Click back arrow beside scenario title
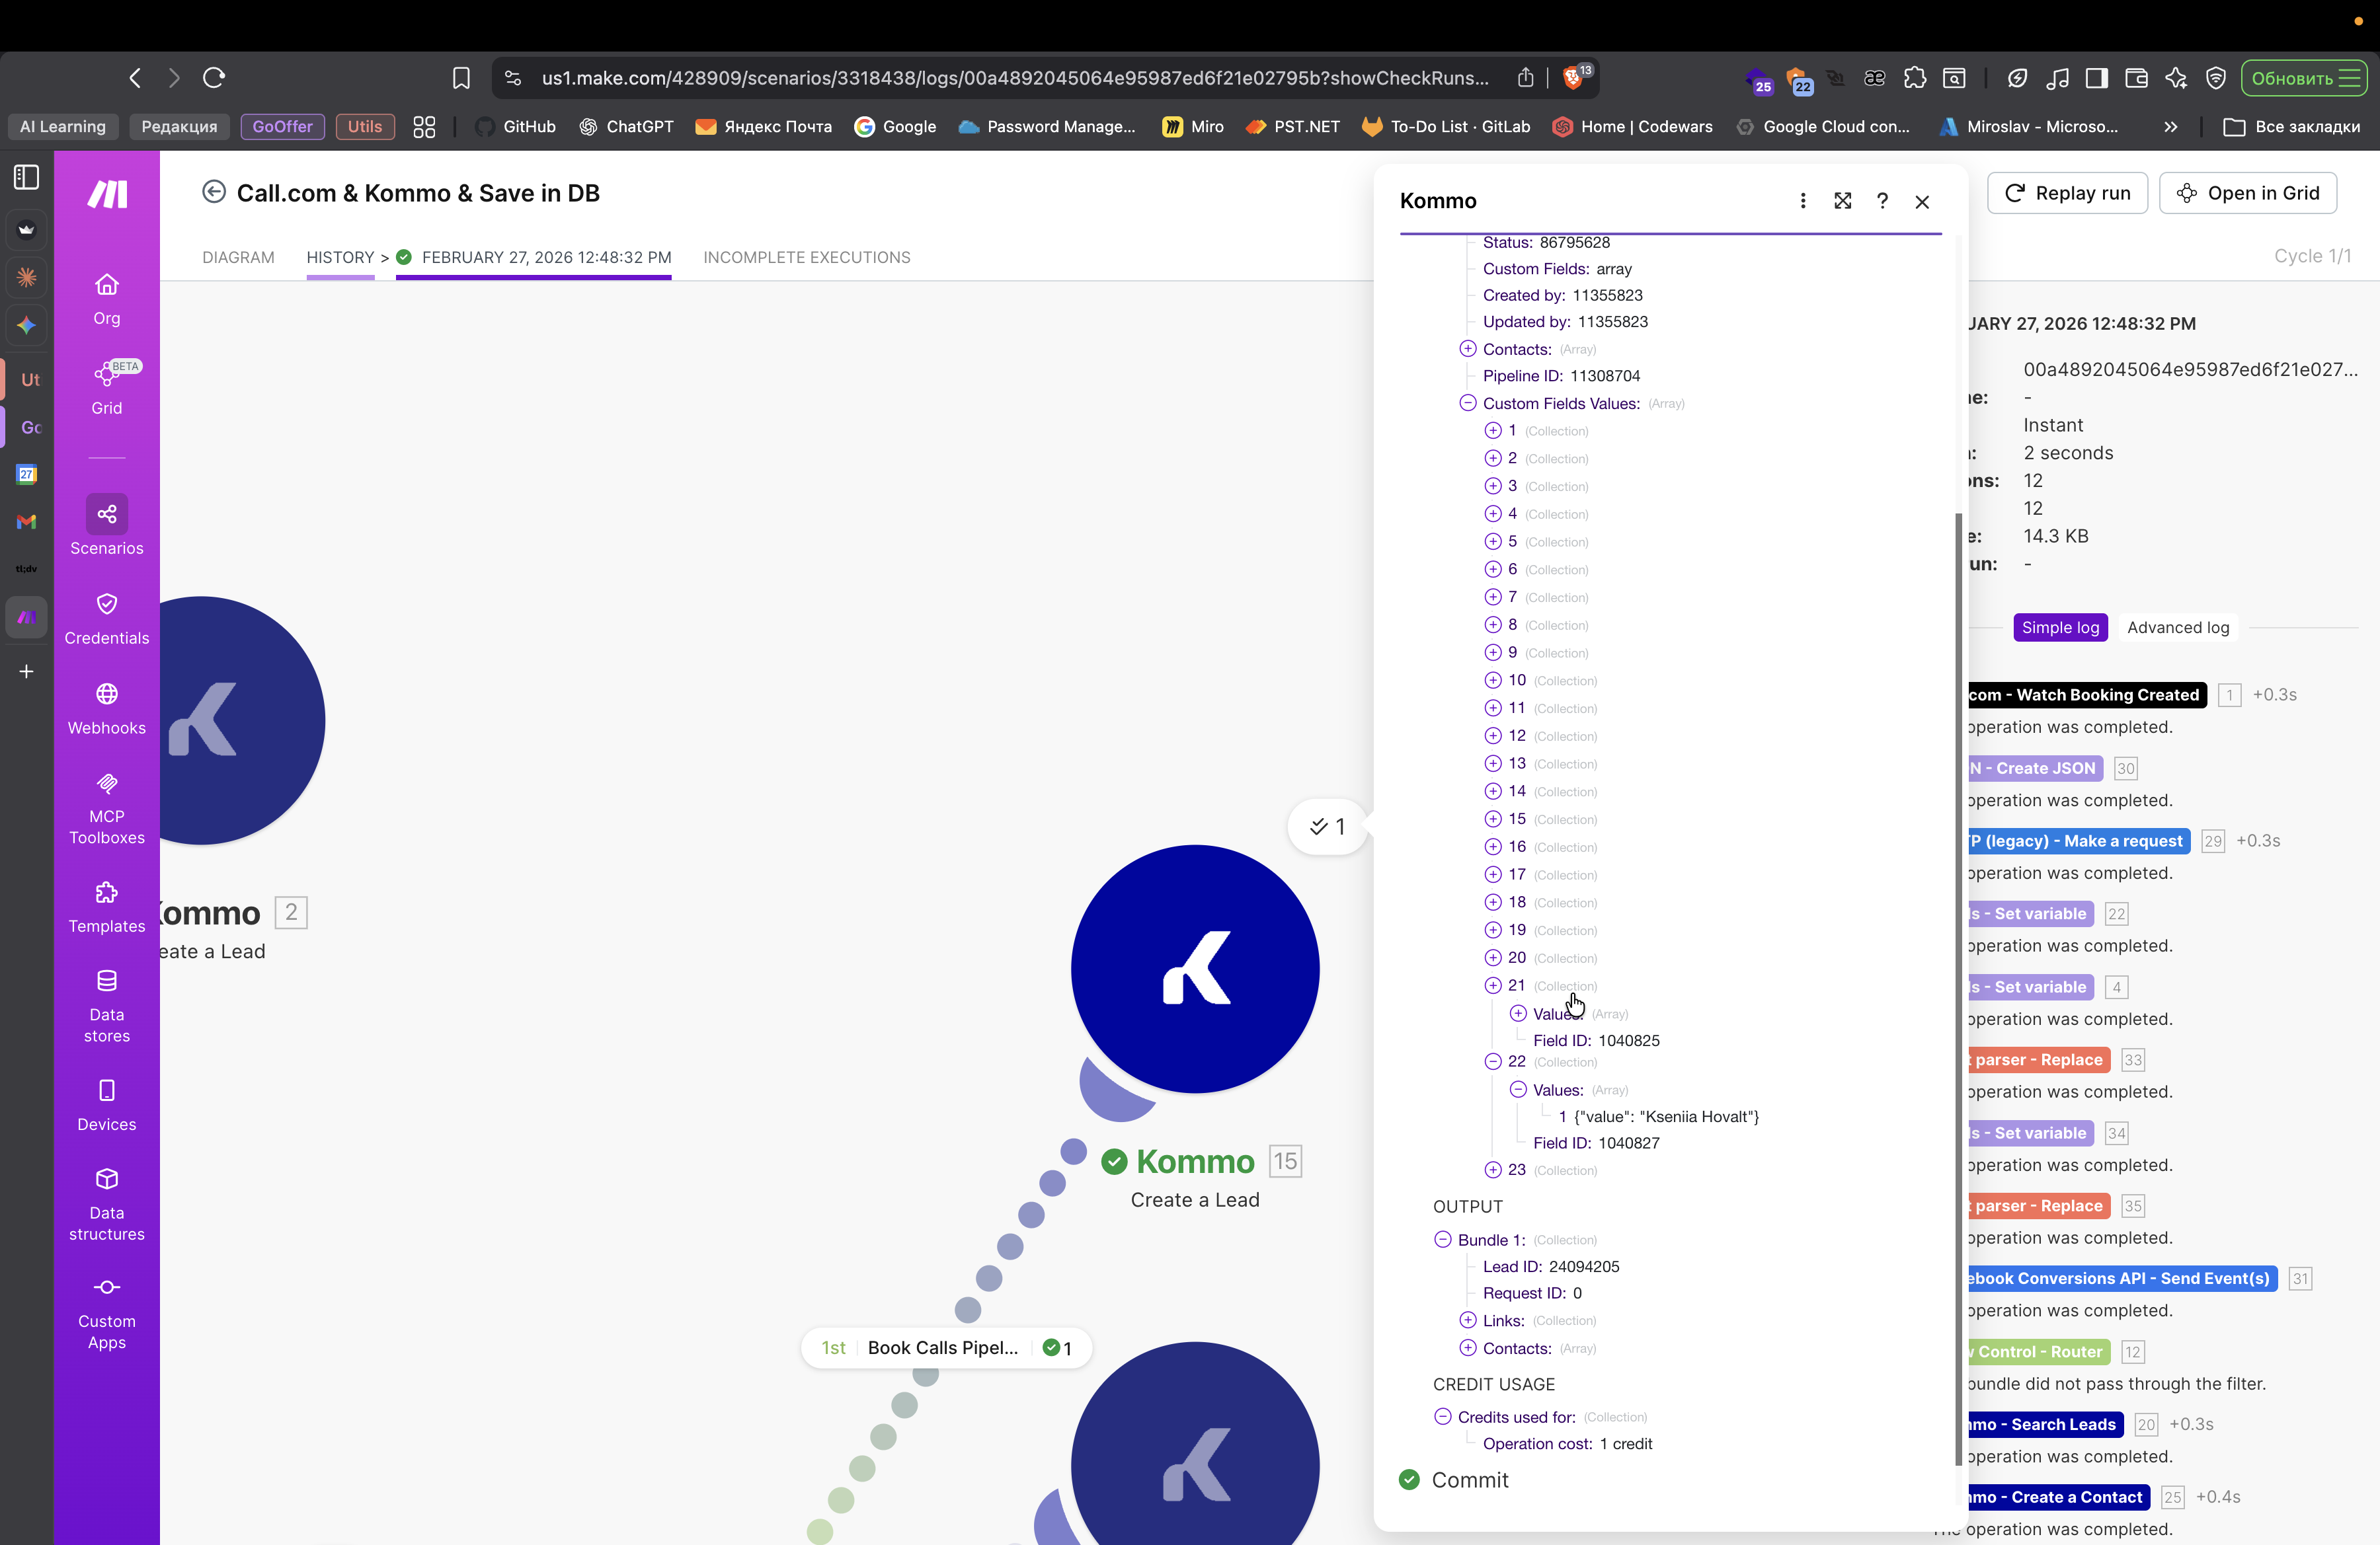The height and width of the screenshot is (1545, 2380). pyautogui.click(x=213, y=192)
